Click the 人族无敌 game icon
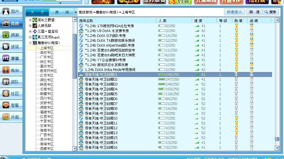The height and width of the screenshot is (159, 284). (35, 25)
